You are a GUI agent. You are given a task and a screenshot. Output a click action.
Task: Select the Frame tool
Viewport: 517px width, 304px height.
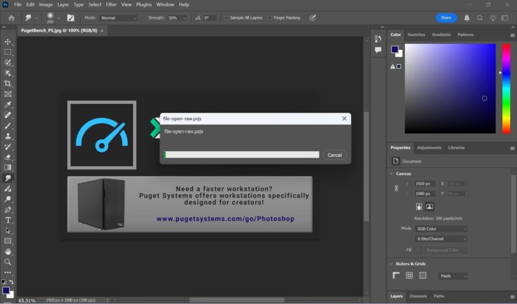pos(8,94)
